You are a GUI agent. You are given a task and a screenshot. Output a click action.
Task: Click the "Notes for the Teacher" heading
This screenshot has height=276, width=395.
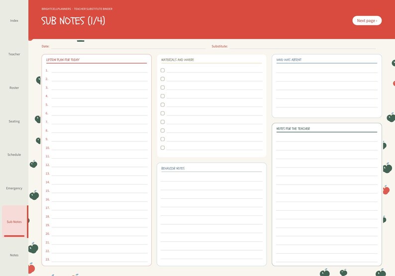(x=293, y=128)
